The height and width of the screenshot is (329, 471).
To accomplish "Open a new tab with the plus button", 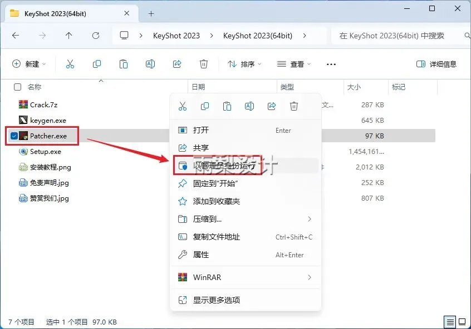I will click(x=151, y=14).
